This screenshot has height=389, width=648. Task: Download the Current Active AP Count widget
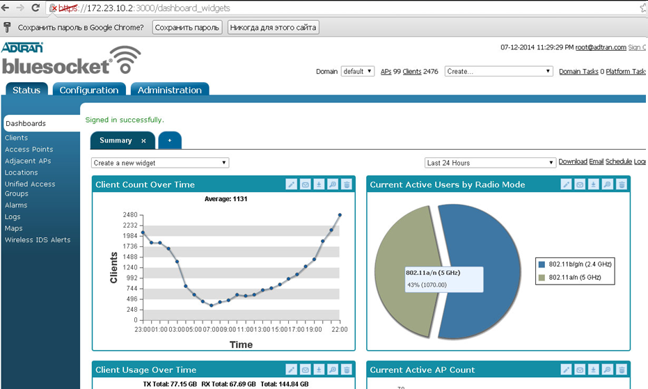pyautogui.click(x=594, y=370)
